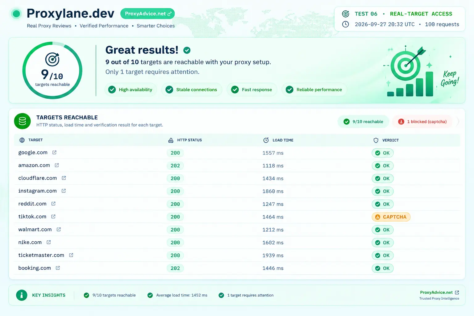Click the Fast response chip

pos(252,89)
